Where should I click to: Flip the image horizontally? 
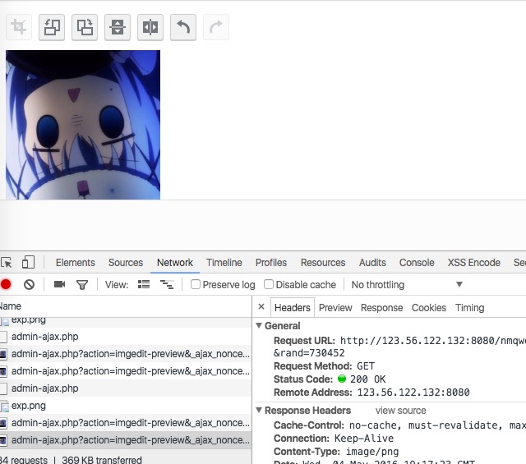[x=150, y=27]
